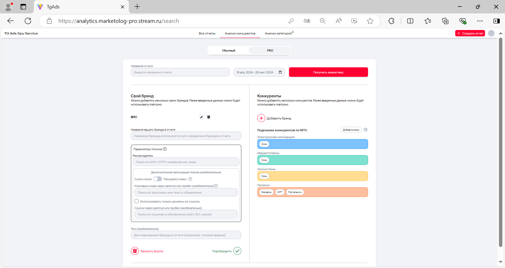This screenshot has height=268, width=505.
Task: Open the calendar icon in date range field
Action: [x=280, y=72]
